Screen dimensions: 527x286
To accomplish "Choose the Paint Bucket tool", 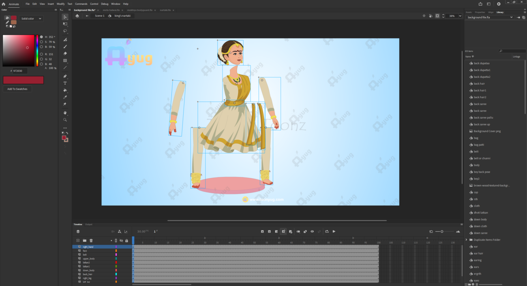I will pos(65,90).
